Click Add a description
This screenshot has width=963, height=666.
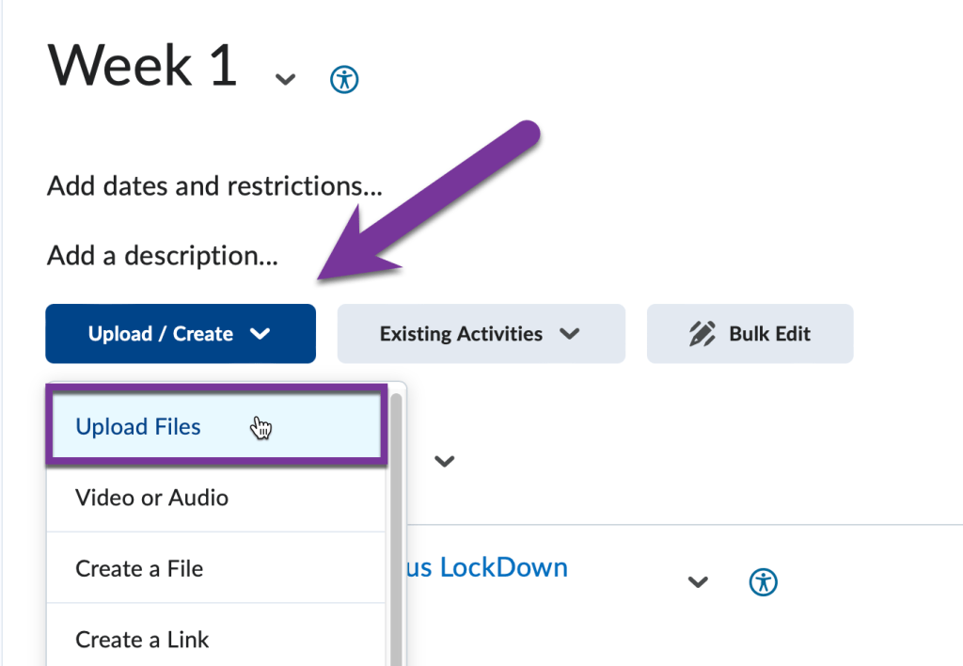[162, 255]
